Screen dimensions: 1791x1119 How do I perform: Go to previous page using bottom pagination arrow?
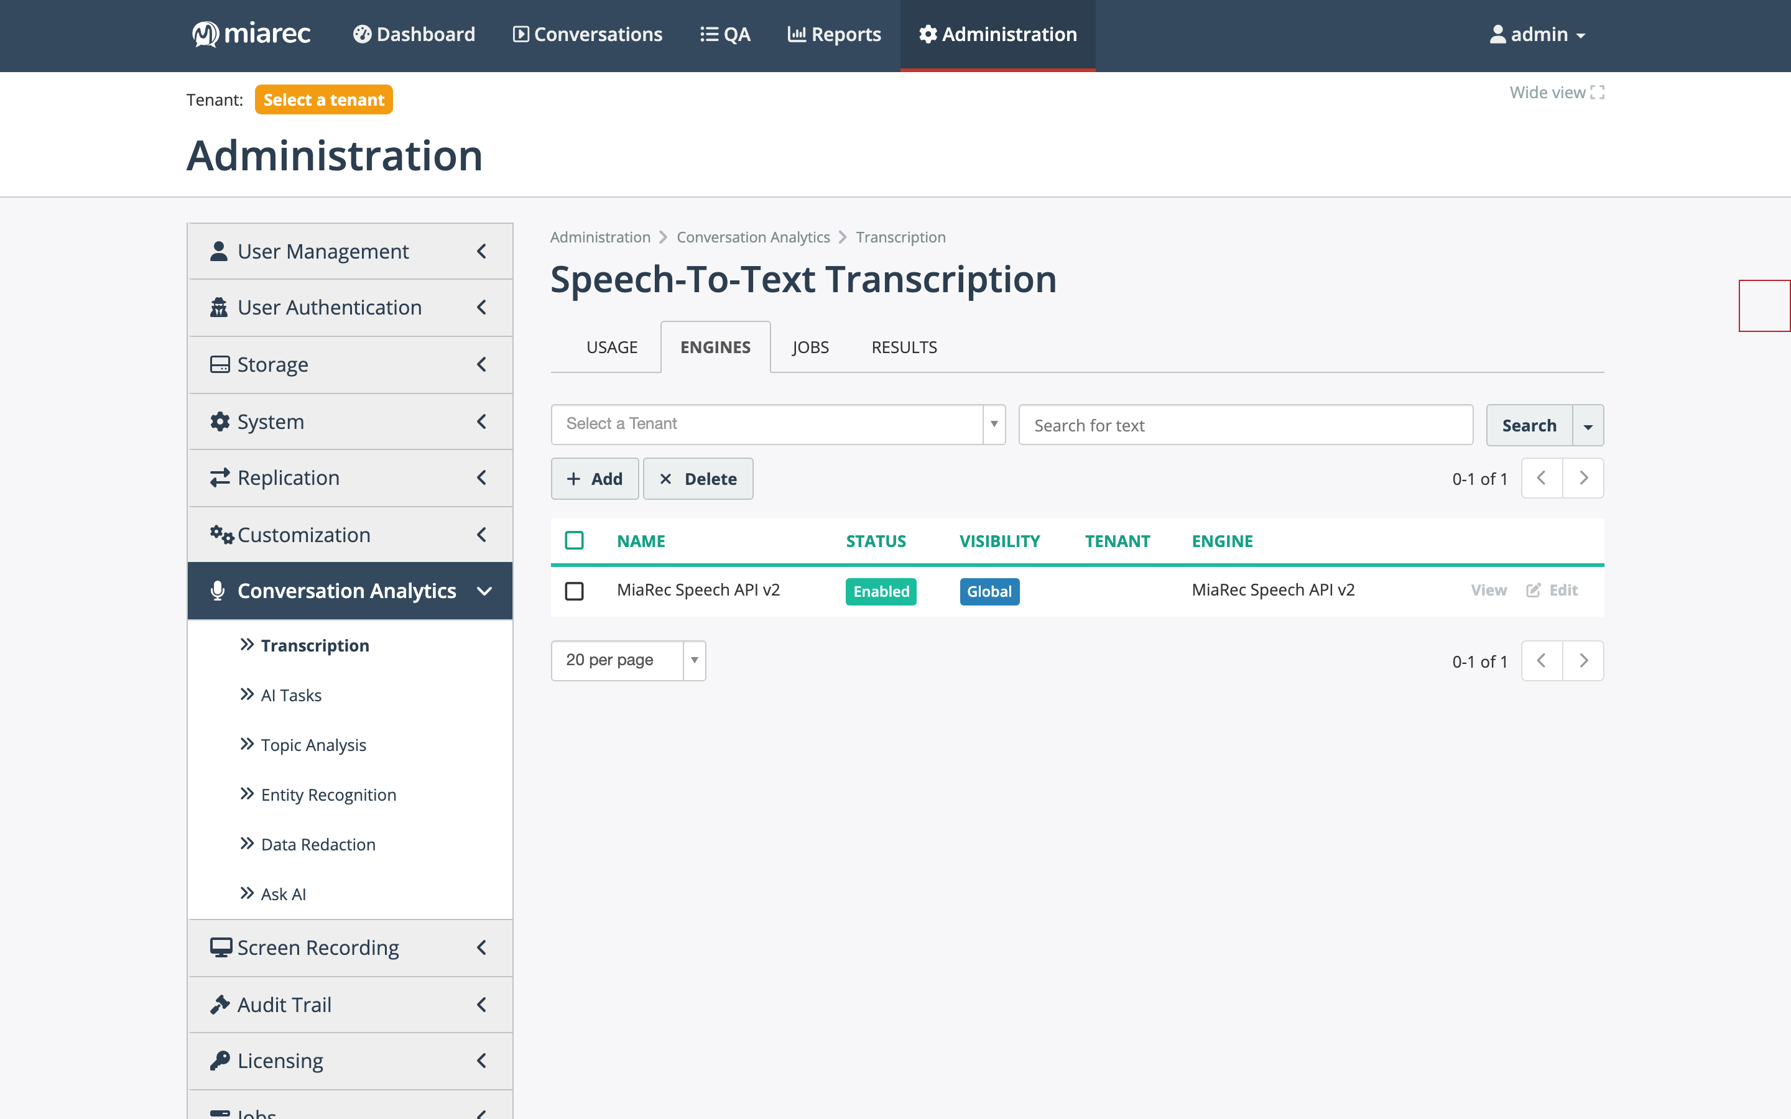pos(1542,661)
